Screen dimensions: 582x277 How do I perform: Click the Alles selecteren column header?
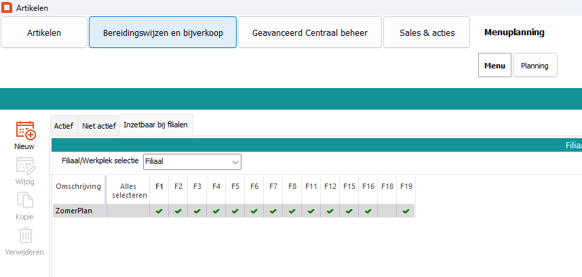coord(128,190)
